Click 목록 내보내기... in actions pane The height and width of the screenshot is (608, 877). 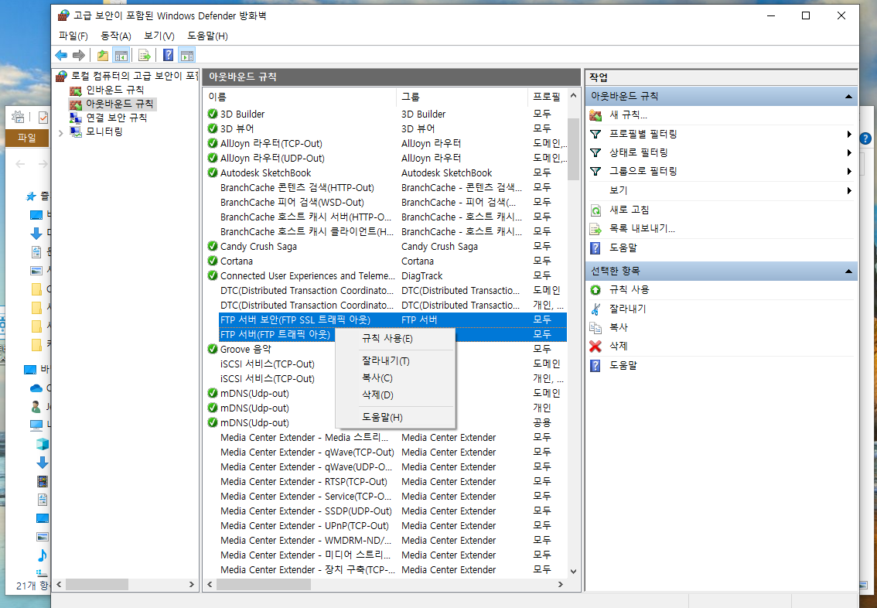point(642,228)
